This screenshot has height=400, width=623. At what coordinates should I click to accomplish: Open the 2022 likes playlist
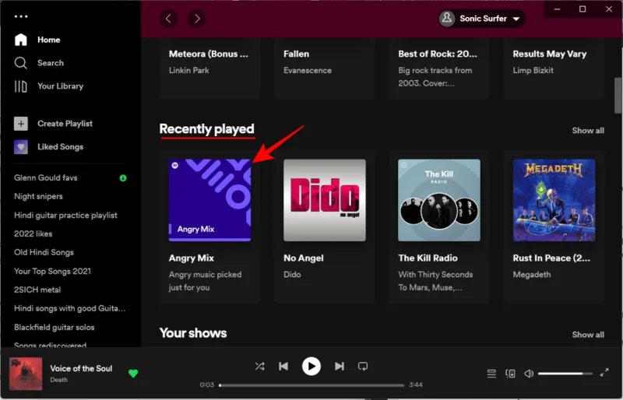click(x=33, y=233)
